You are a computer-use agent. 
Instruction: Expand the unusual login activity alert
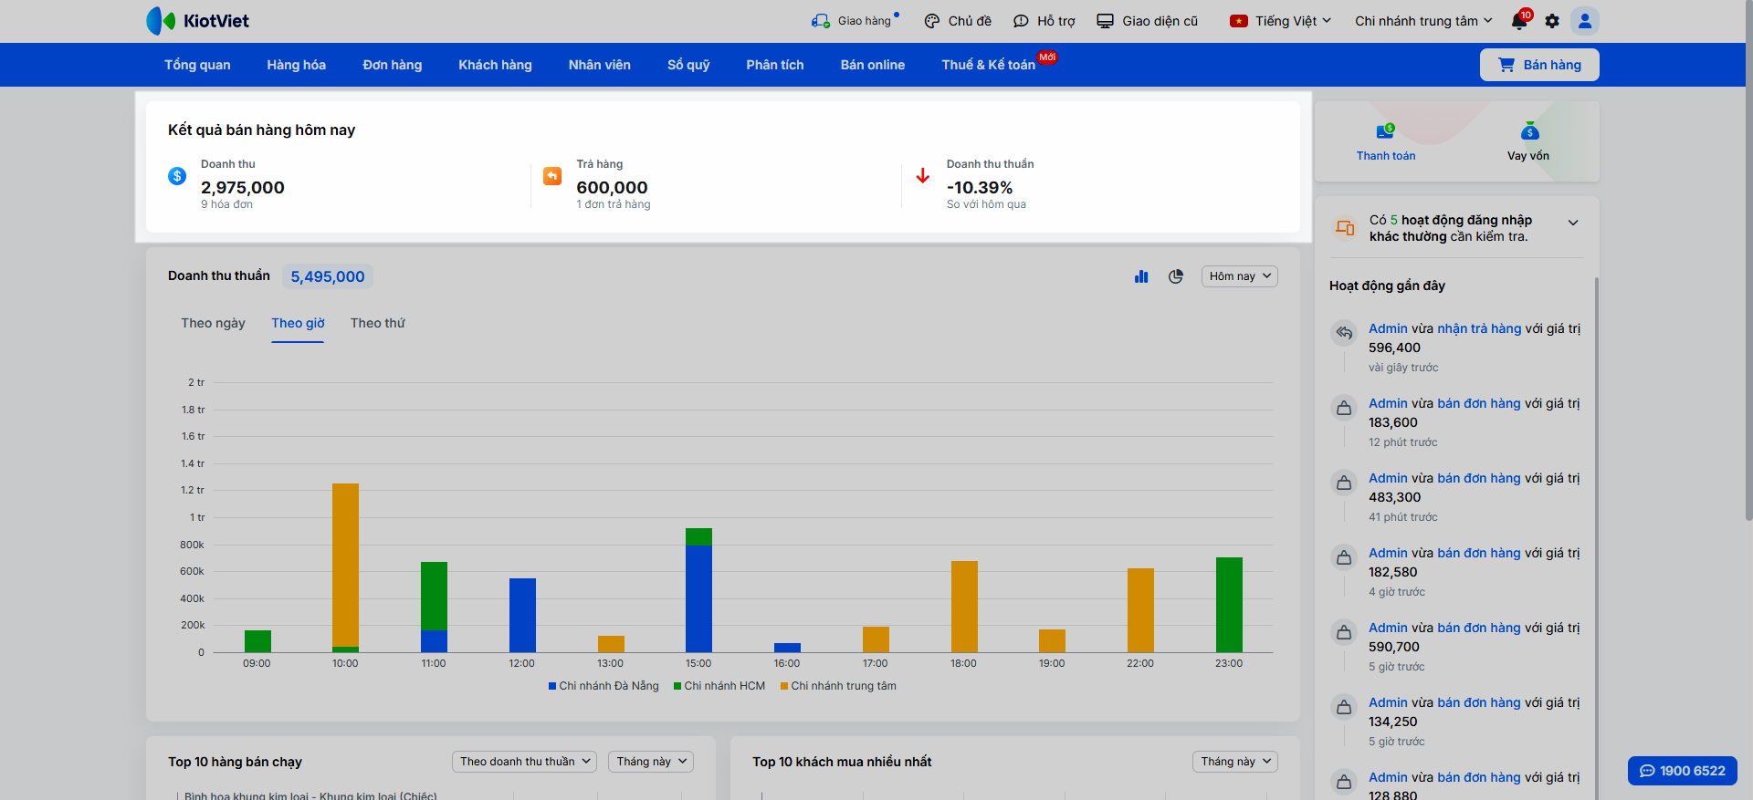point(1573,223)
